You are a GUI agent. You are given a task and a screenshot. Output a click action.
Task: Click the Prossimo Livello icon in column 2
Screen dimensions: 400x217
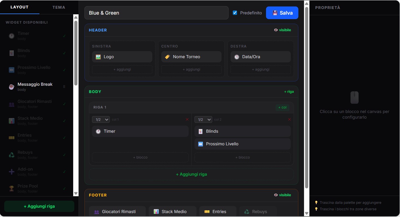click(200, 144)
